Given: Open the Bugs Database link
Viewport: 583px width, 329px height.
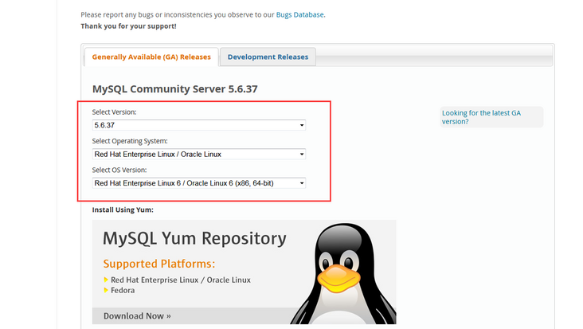Looking at the screenshot, I should [300, 14].
